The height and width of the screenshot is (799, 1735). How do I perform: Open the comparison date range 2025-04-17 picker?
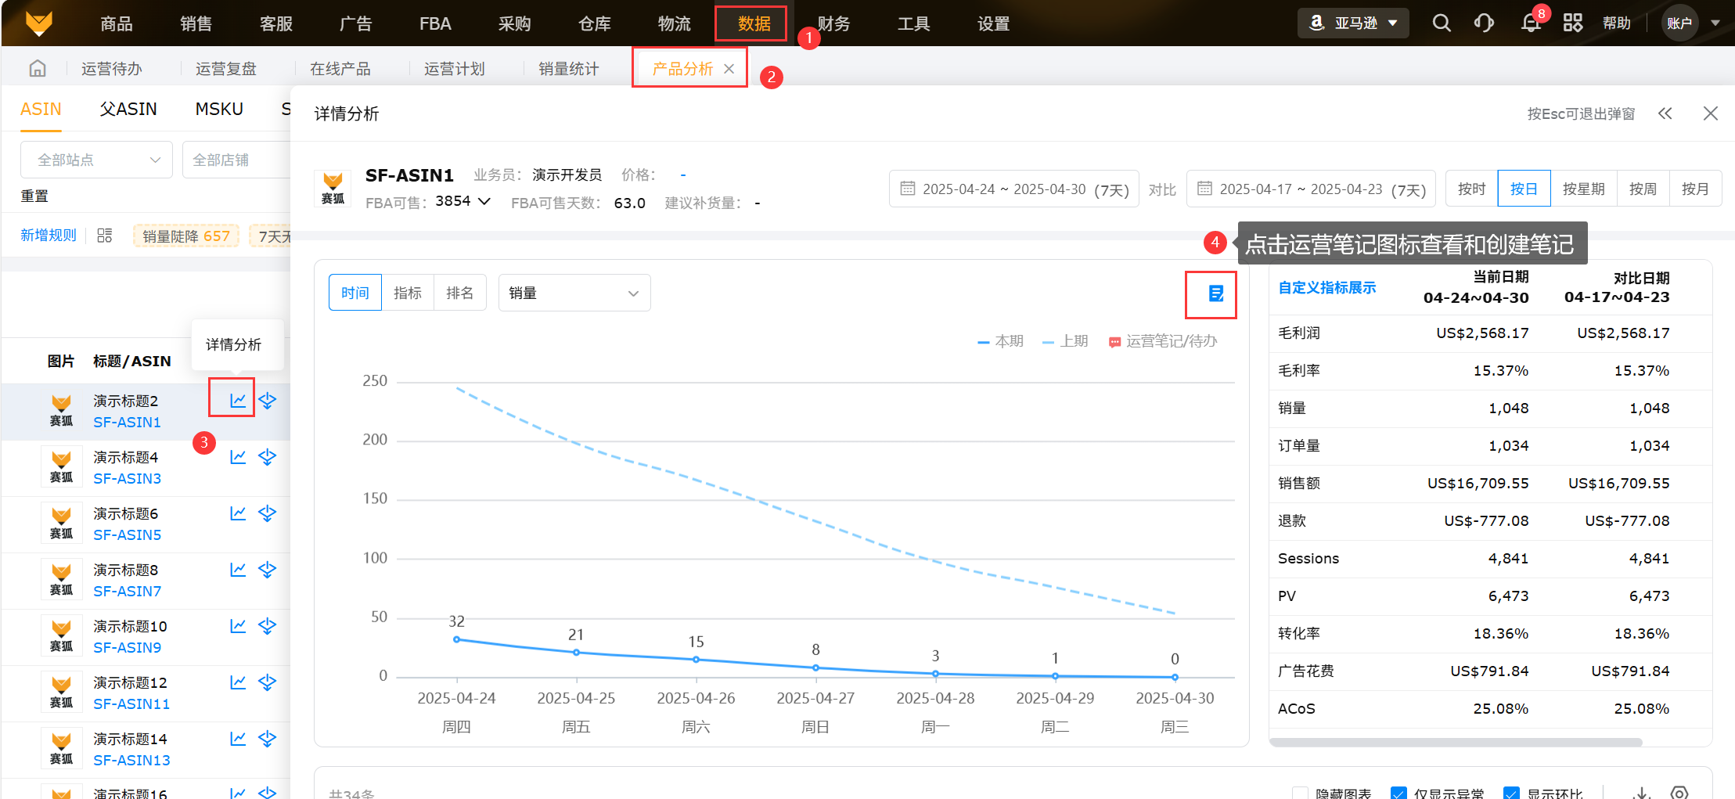tap(1311, 189)
